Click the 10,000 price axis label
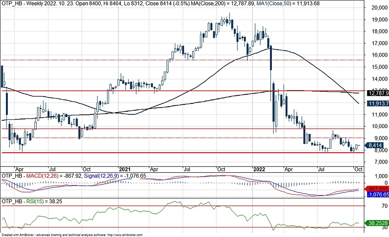The width and height of the screenshot is (389, 237). point(379,126)
